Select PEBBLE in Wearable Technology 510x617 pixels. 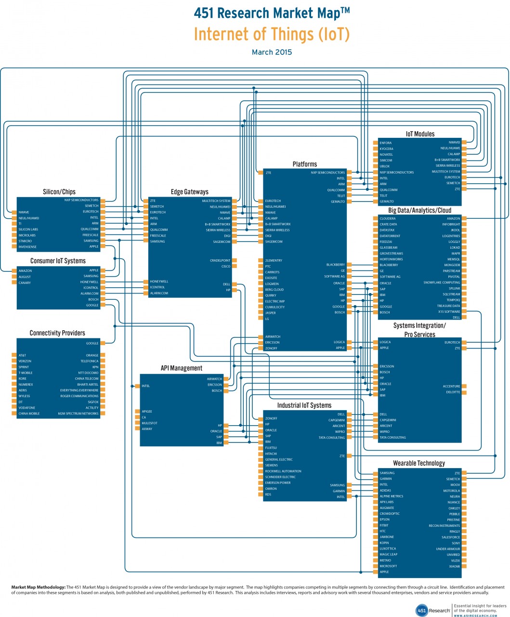[x=455, y=514]
